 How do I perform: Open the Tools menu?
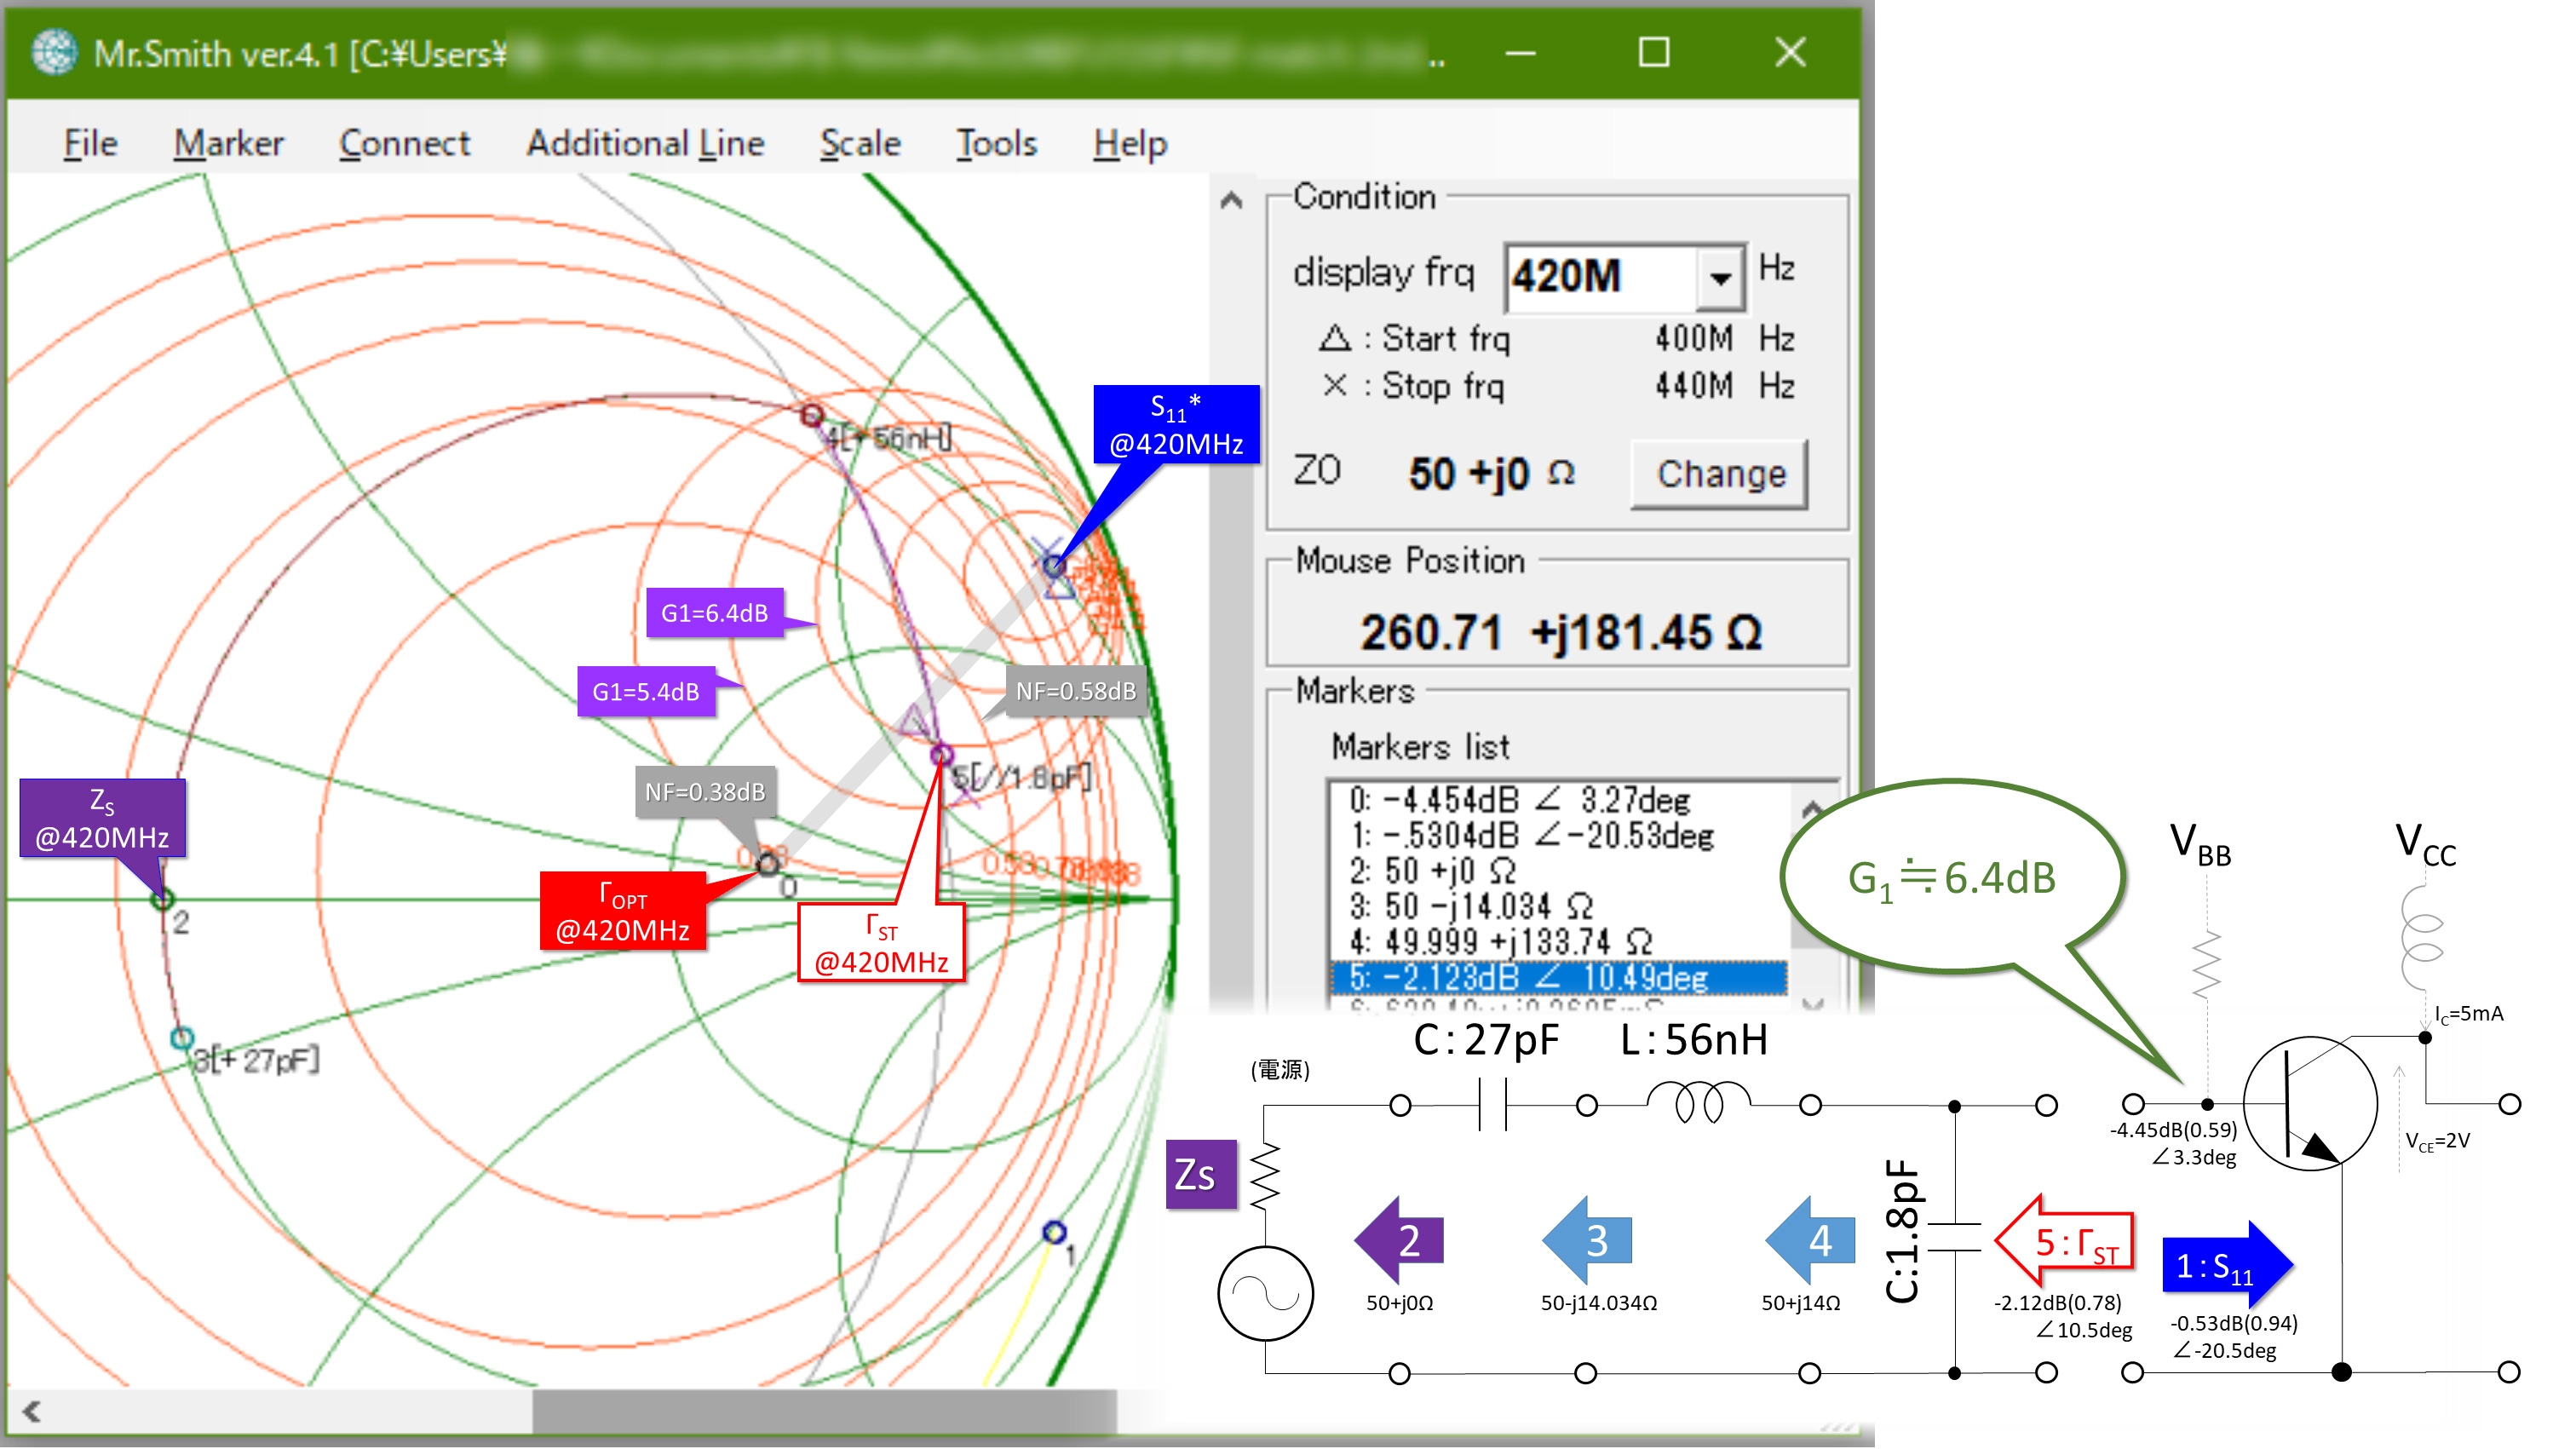[996, 143]
